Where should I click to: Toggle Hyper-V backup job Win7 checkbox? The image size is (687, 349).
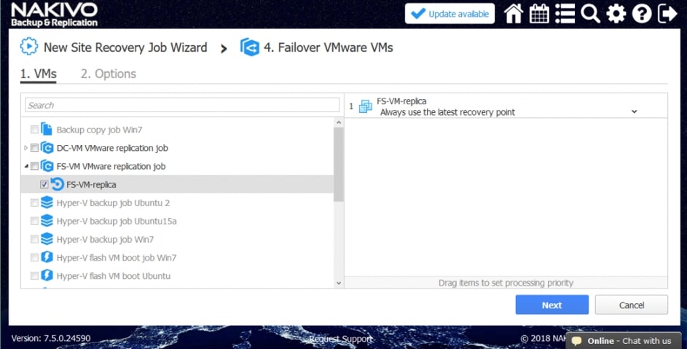[34, 240]
